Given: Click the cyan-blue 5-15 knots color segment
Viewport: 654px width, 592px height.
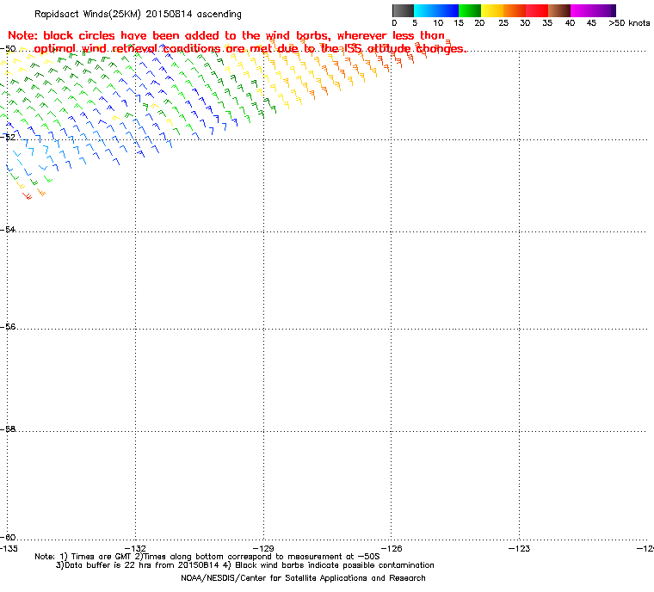Looking at the screenshot, I should click(x=436, y=10).
